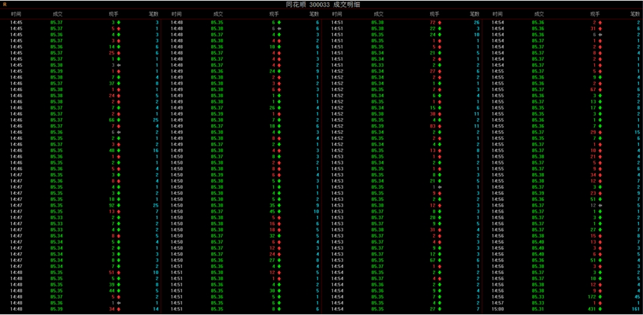
Task: Select count 15 in the 29 volume row
Action: pyautogui.click(x=637, y=132)
